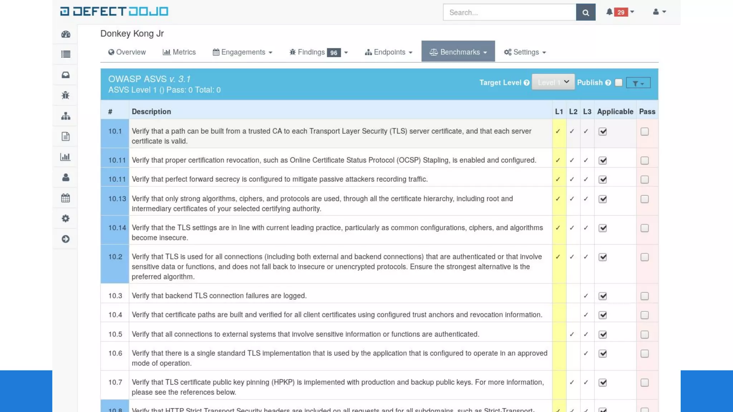Click the search input field
The image size is (733, 412).
tap(510, 12)
